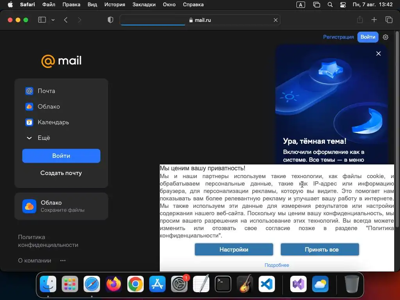The width and height of the screenshot is (400, 300).
Task: Click the Регистрация link
Action: tap(339, 37)
